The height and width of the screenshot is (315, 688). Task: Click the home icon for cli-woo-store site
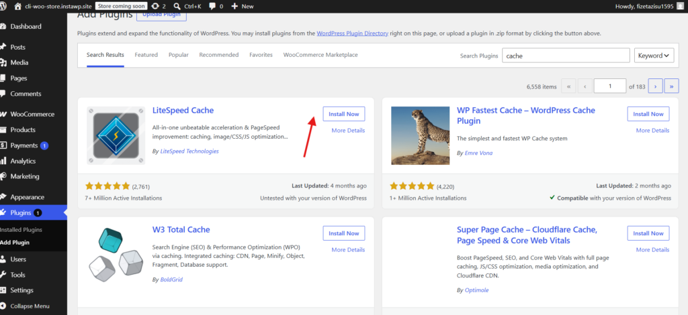point(17,6)
